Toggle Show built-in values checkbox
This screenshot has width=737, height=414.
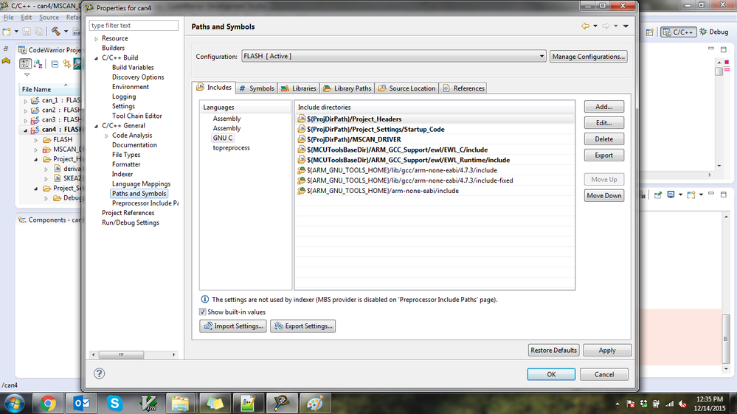click(x=203, y=312)
